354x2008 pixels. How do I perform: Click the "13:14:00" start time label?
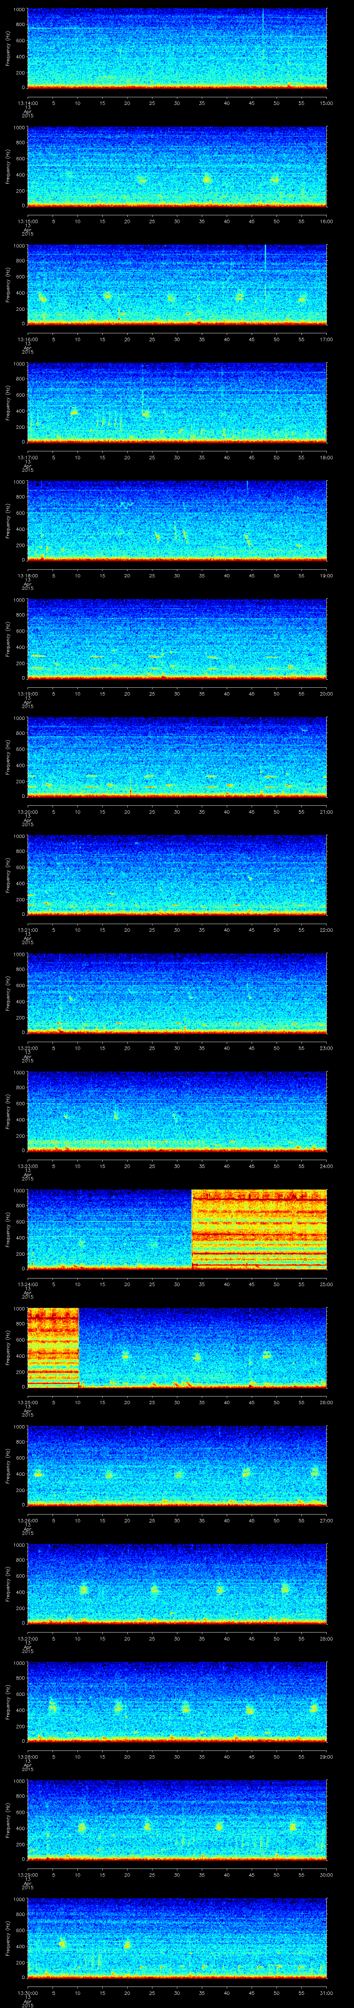pyautogui.click(x=27, y=102)
